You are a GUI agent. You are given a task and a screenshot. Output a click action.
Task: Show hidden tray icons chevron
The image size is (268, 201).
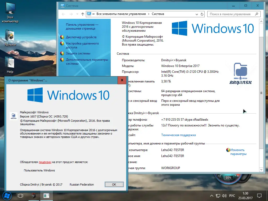[211, 196]
